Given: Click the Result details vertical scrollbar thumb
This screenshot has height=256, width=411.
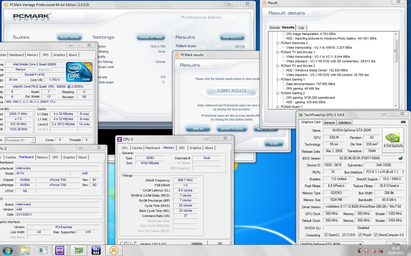Looking at the screenshot, I should 395,51.
